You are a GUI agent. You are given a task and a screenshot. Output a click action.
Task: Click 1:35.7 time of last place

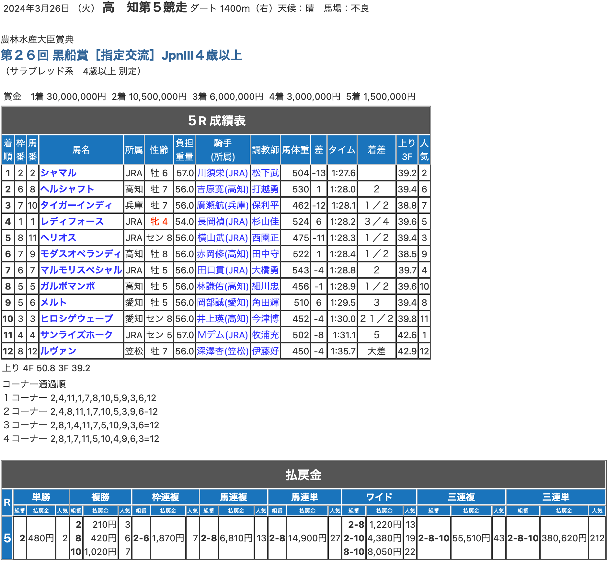click(x=343, y=351)
